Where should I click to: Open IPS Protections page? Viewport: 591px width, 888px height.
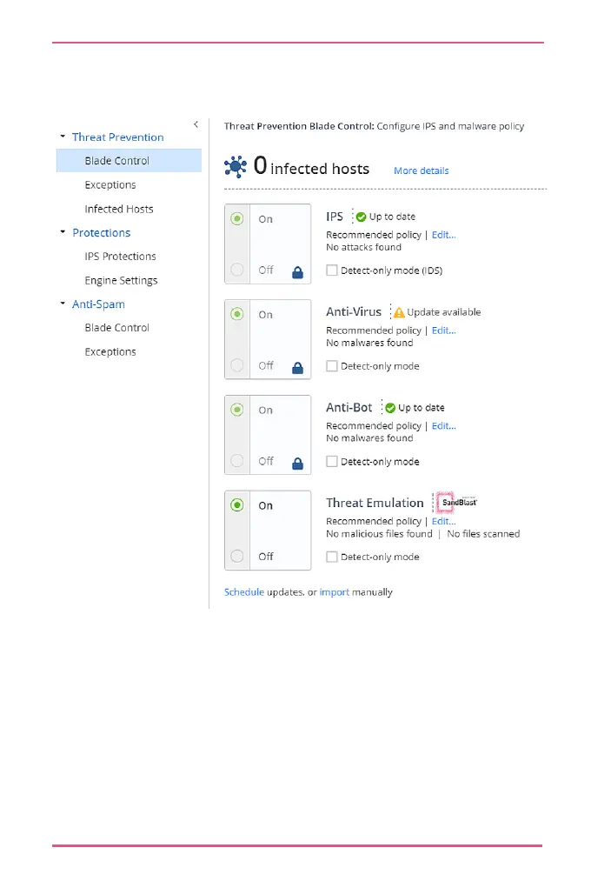pyautogui.click(x=120, y=256)
